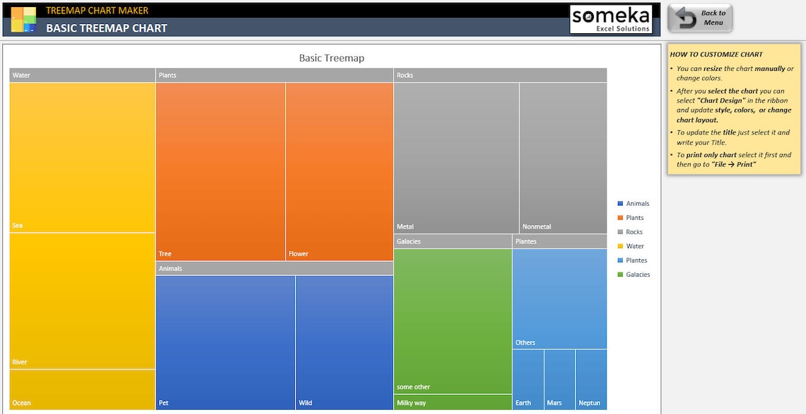This screenshot has height=414, width=806.
Task: Click the 'some other' green block
Action: 453,321
